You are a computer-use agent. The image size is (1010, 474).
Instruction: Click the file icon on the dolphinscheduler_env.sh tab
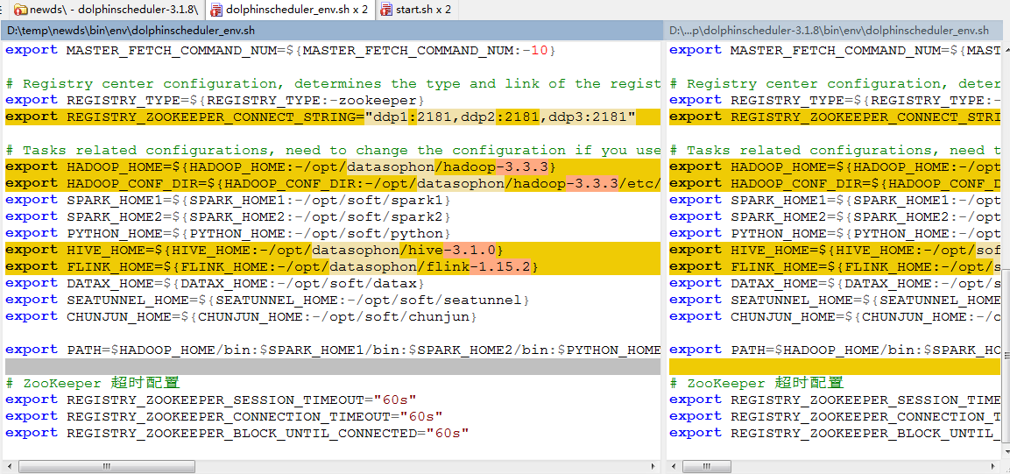(216, 10)
